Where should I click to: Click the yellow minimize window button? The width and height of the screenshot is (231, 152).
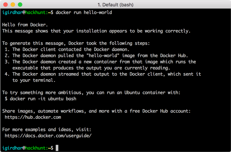tap(13, 4)
